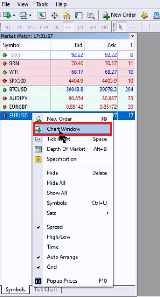This screenshot has width=160, height=297.
Task: Click BTCUSD bid value 39048.8
Action: point(75,90)
